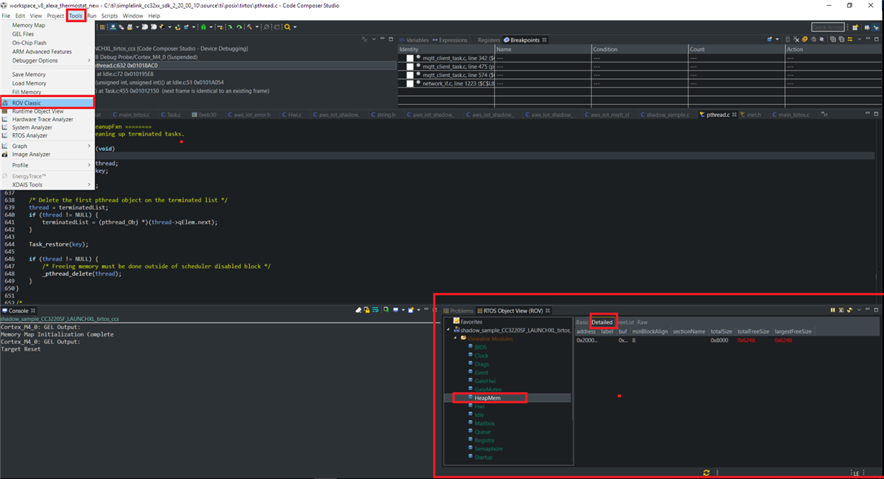The height and width of the screenshot is (479, 884).
Task: Click clear console icon in Console toolbar
Action: click(x=359, y=310)
